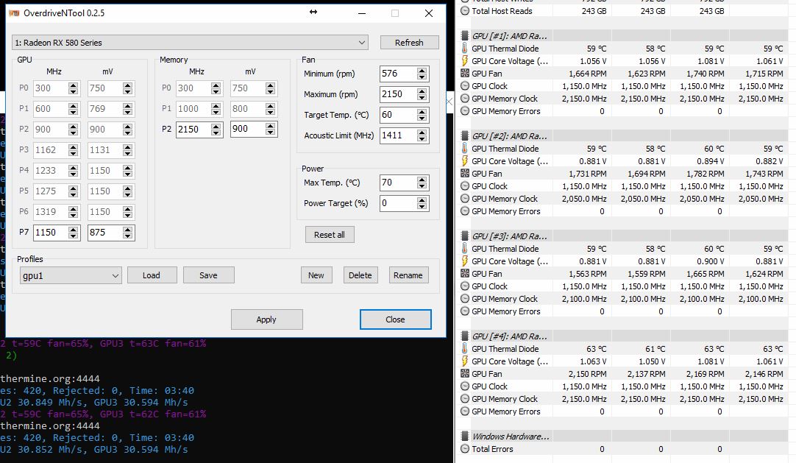Click thermometer icon of GPU #2 Thermal Diode
Viewport: 796px width, 463px height.
pyautogui.click(x=464, y=148)
